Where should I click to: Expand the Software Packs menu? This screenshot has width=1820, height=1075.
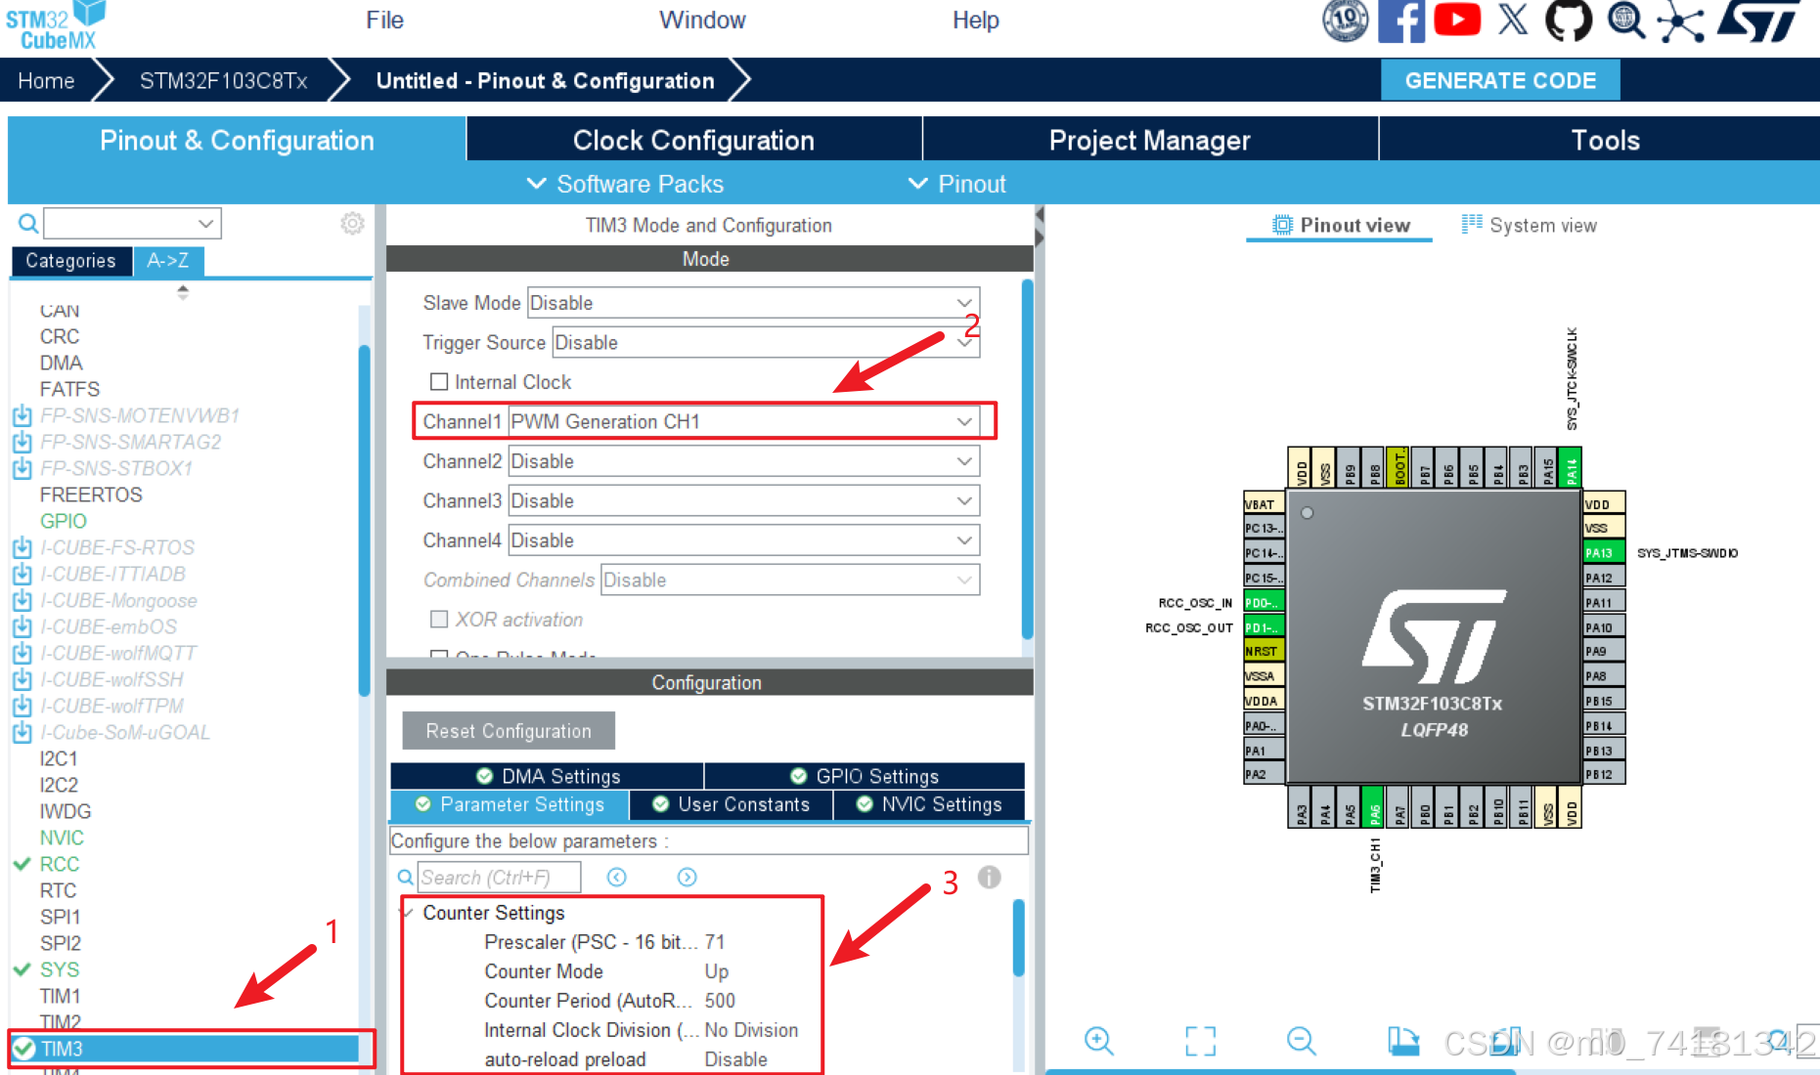tap(626, 184)
